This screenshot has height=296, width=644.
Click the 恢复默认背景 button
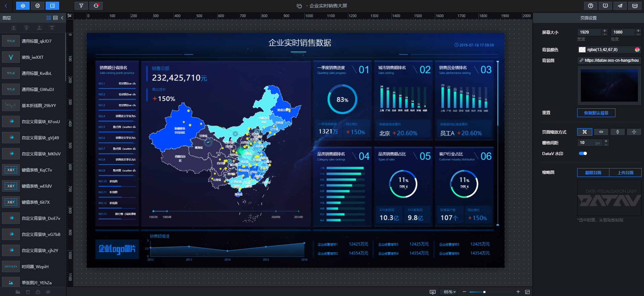tap(596, 113)
